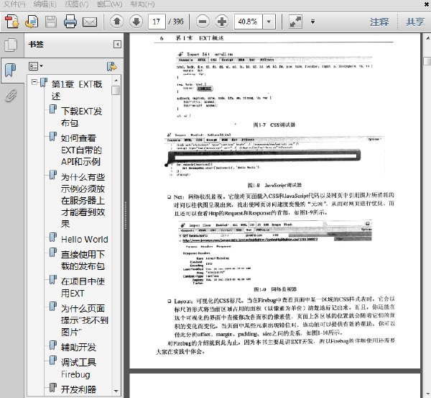Click the Open file toolbar icon

32,22
